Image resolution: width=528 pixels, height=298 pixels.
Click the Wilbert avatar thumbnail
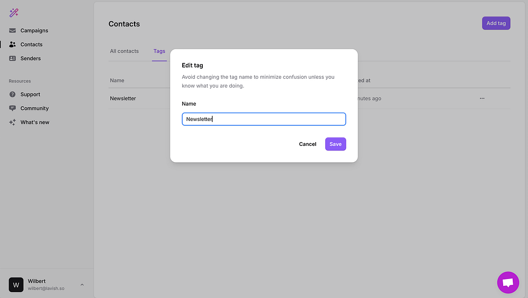[x=16, y=285]
